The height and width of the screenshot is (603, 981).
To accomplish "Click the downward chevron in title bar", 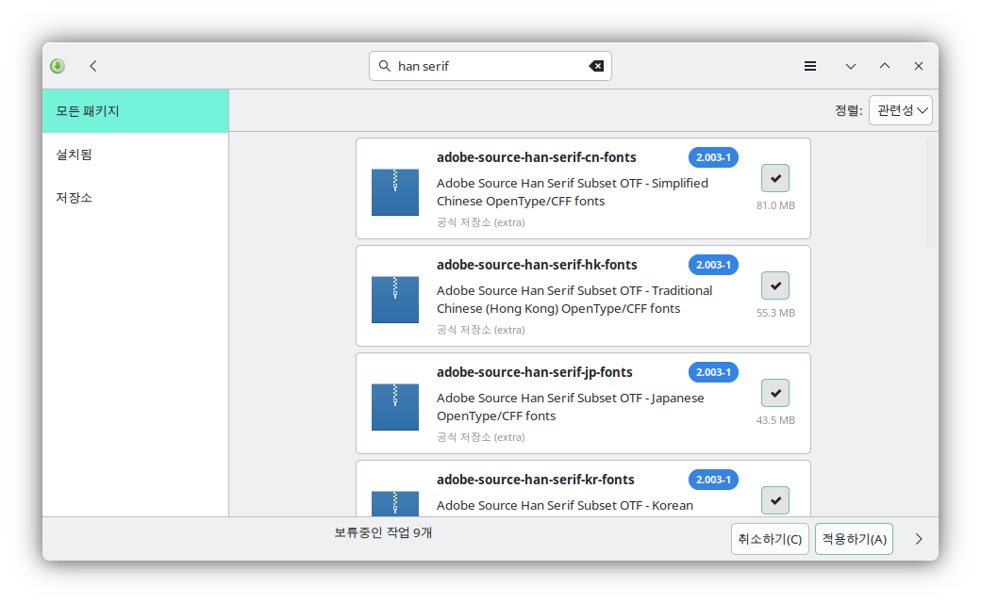I will [x=850, y=66].
